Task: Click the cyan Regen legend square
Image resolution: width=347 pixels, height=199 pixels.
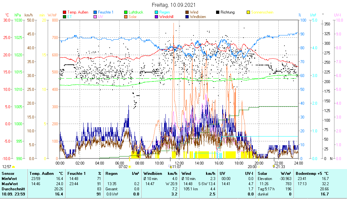Action: click(x=156, y=12)
